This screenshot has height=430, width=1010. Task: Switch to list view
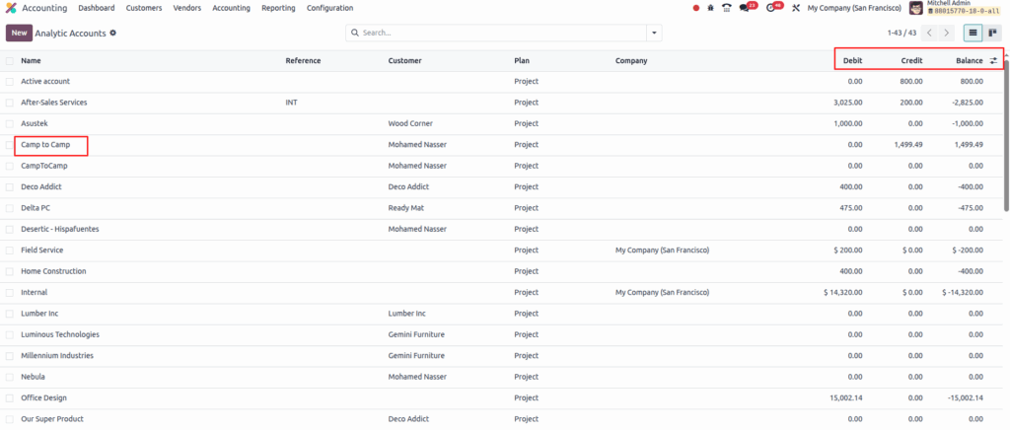tap(973, 33)
